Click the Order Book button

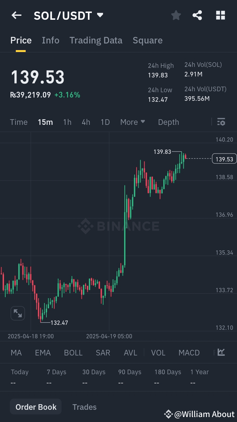[x=36, y=407]
